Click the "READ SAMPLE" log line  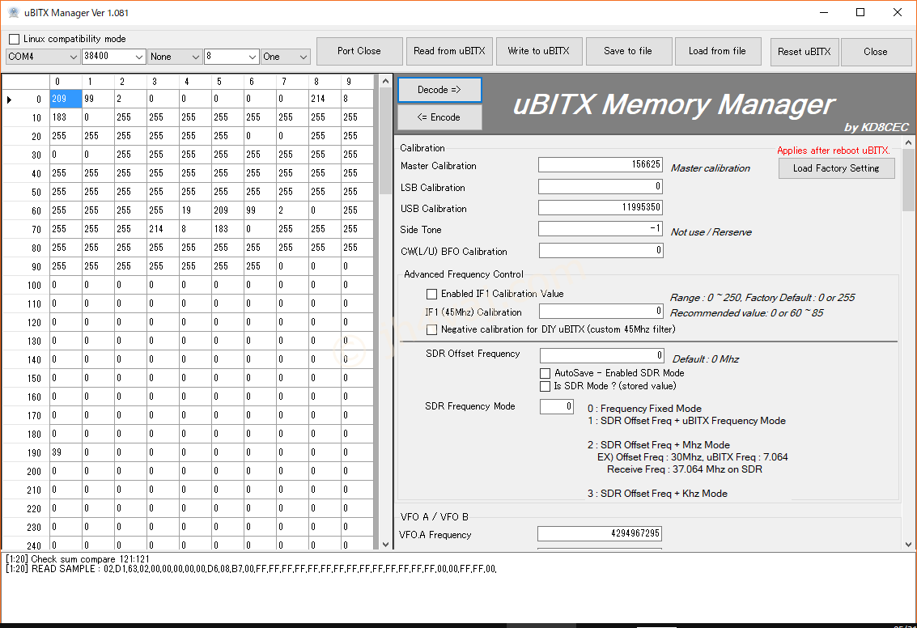coord(252,569)
